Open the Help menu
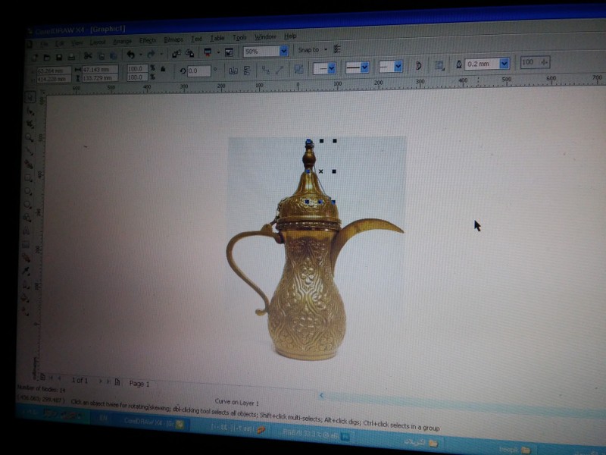This screenshot has width=606, height=455. tap(290, 36)
